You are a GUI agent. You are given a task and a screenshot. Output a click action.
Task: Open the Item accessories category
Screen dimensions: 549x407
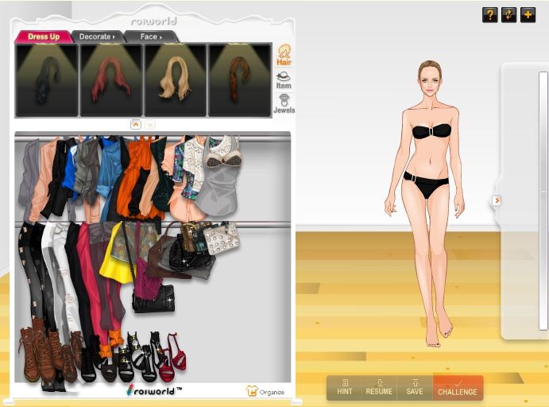(x=283, y=79)
